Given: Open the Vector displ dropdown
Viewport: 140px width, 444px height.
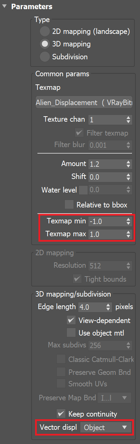Looking at the screenshot, I should point(106,428).
